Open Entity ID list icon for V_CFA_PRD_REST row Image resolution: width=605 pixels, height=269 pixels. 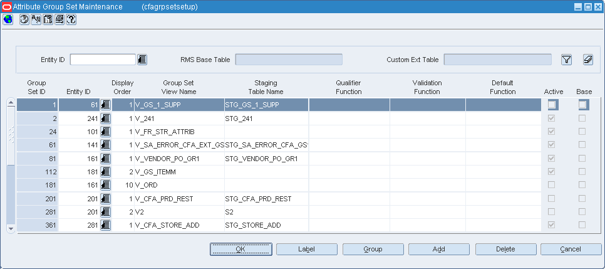tap(105, 199)
